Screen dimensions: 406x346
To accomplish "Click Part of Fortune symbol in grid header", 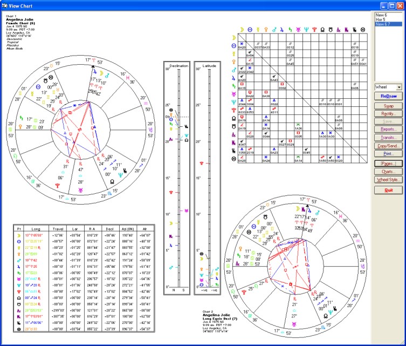I will [363, 29].
